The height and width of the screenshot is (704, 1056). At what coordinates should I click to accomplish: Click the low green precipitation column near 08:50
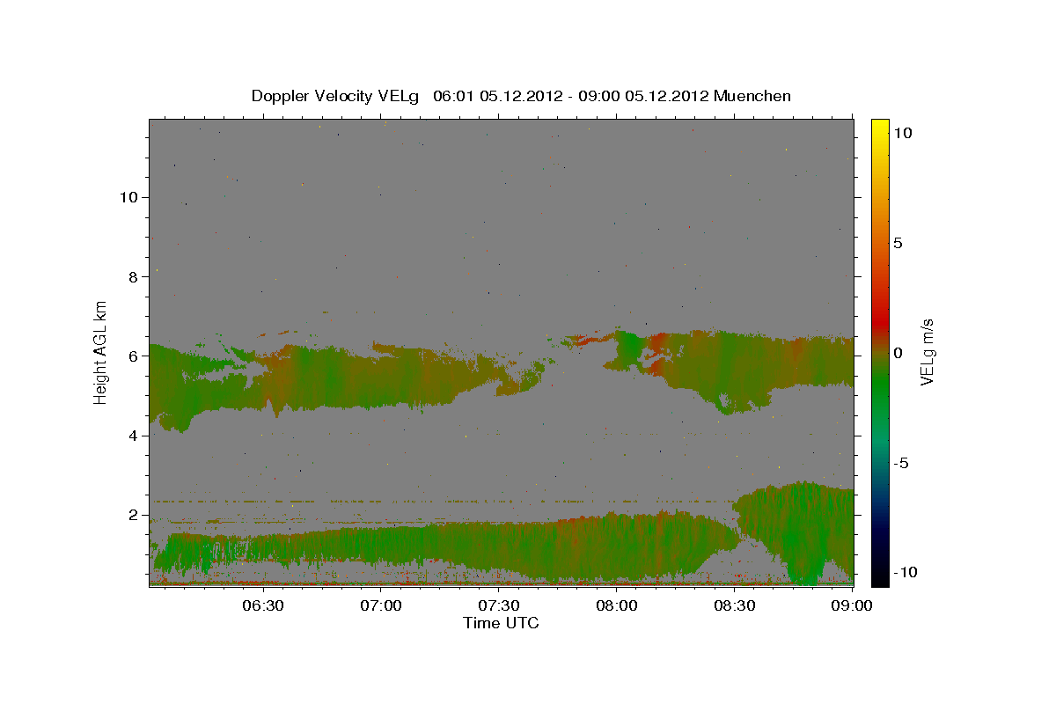click(803, 537)
